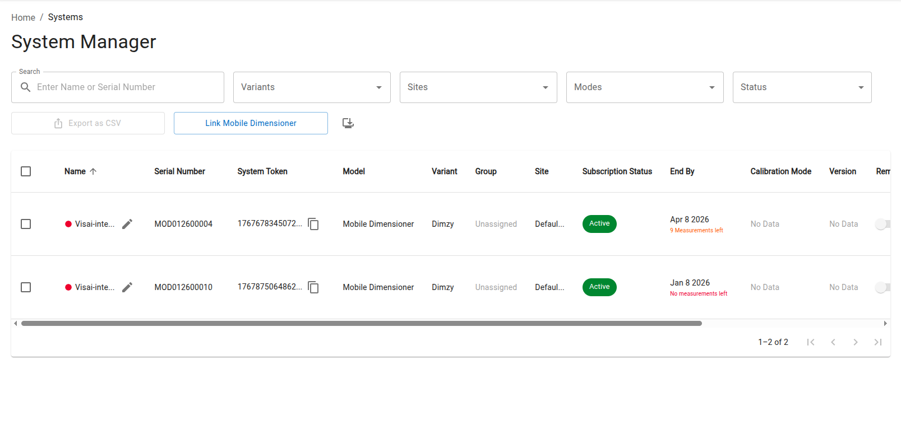The width and height of the screenshot is (901, 425).
Task: Click the download icon beside Link Mobile Dimensioner
Action: [348, 123]
